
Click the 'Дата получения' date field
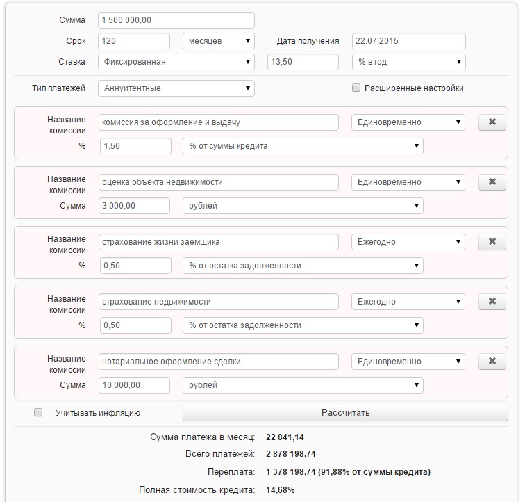408,41
